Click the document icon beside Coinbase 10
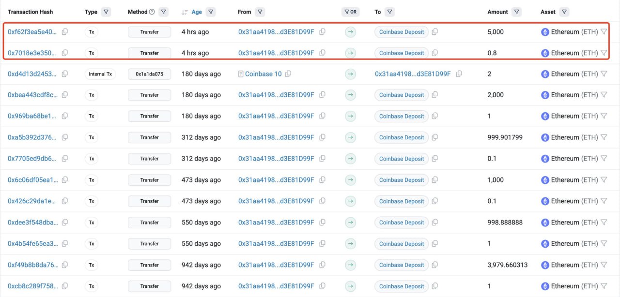This screenshot has width=620, height=297. point(241,74)
